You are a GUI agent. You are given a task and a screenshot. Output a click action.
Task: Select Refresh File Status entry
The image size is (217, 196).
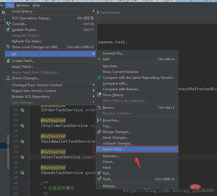coord(51,41)
